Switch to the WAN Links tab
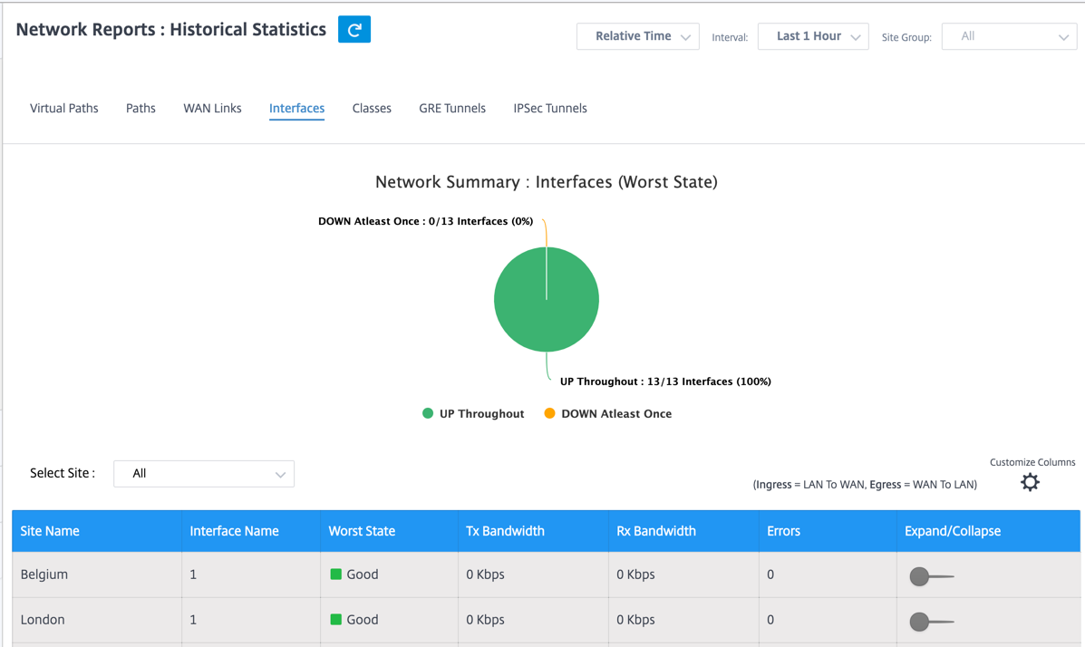1085x647 pixels. 212,108
